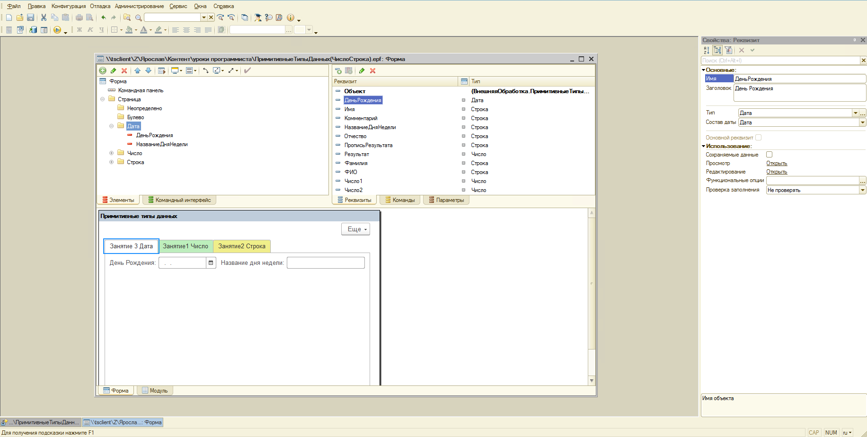Open the Проверка заполнения dropdown

coord(862,190)
